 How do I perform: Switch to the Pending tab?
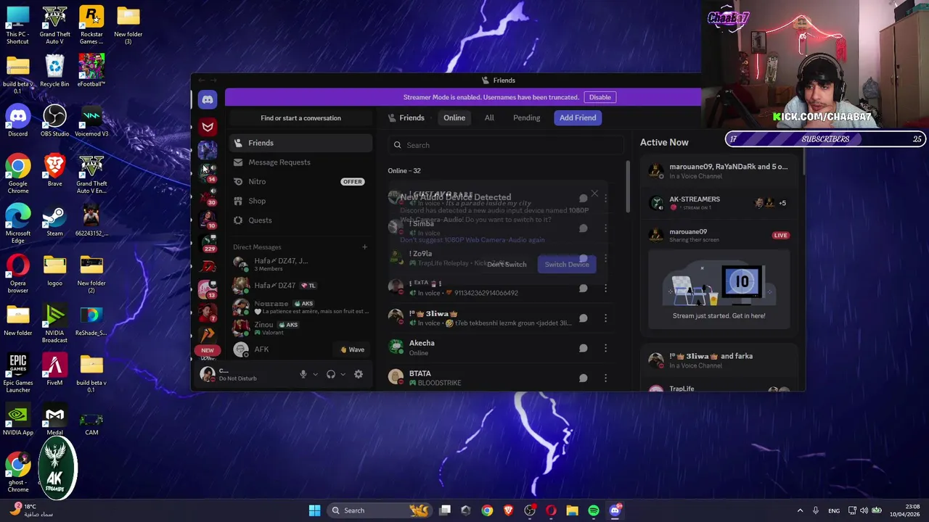[x=526, y=117]
